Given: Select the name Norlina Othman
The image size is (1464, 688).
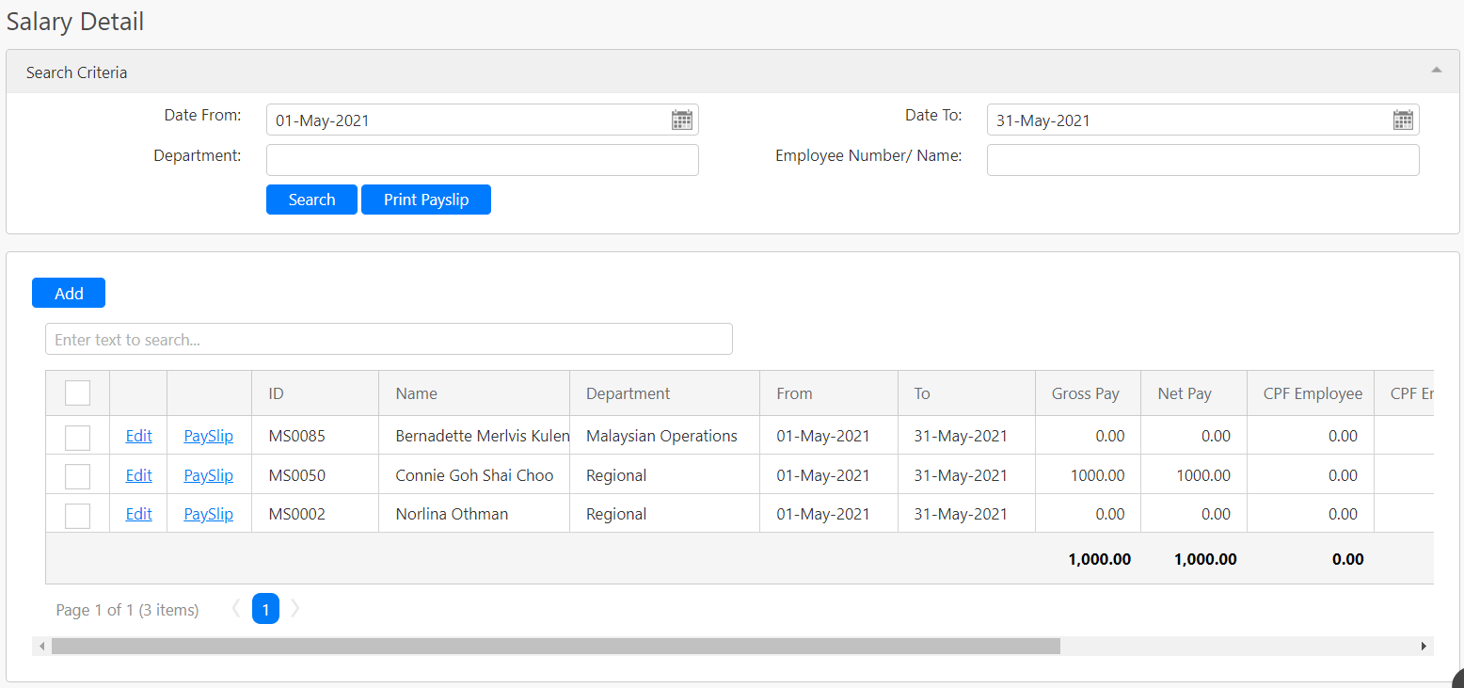Looking at the screenshot, I should (x=452, y=514).
